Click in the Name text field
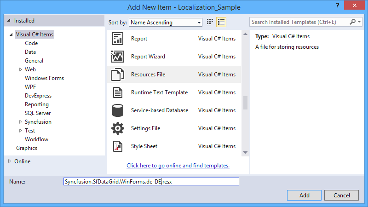The width and height of the screenshot is (368, 207). coord(151,182)
